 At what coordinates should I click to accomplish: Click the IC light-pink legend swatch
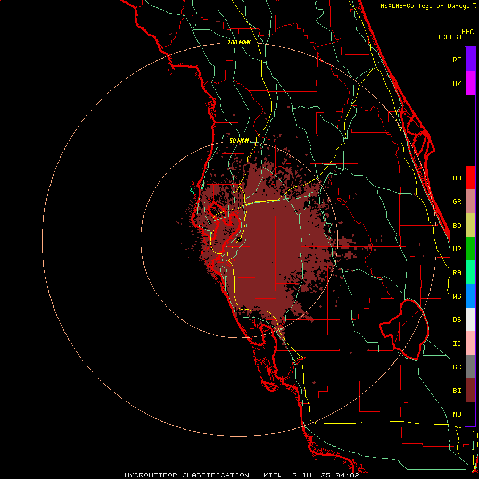(470, 343)
